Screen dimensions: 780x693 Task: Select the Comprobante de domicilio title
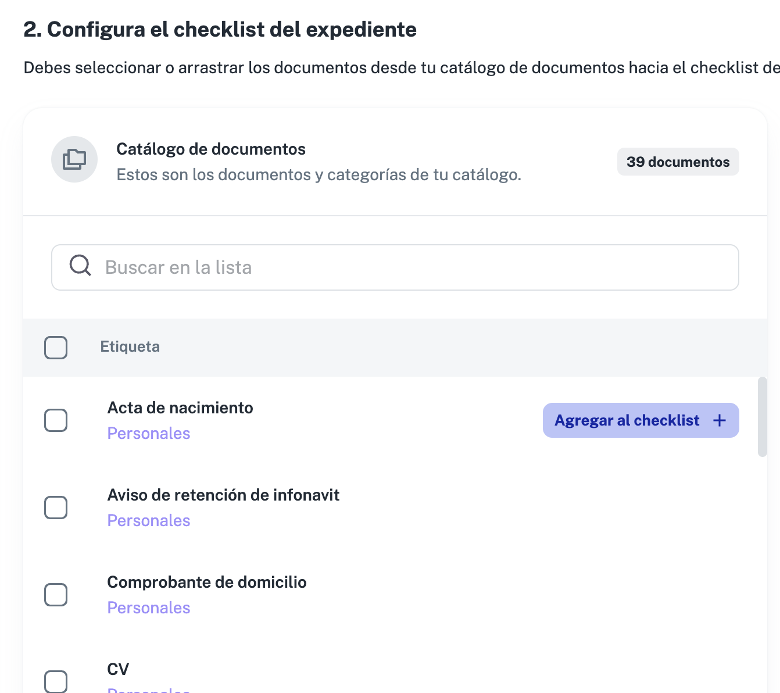click(207, 582)
